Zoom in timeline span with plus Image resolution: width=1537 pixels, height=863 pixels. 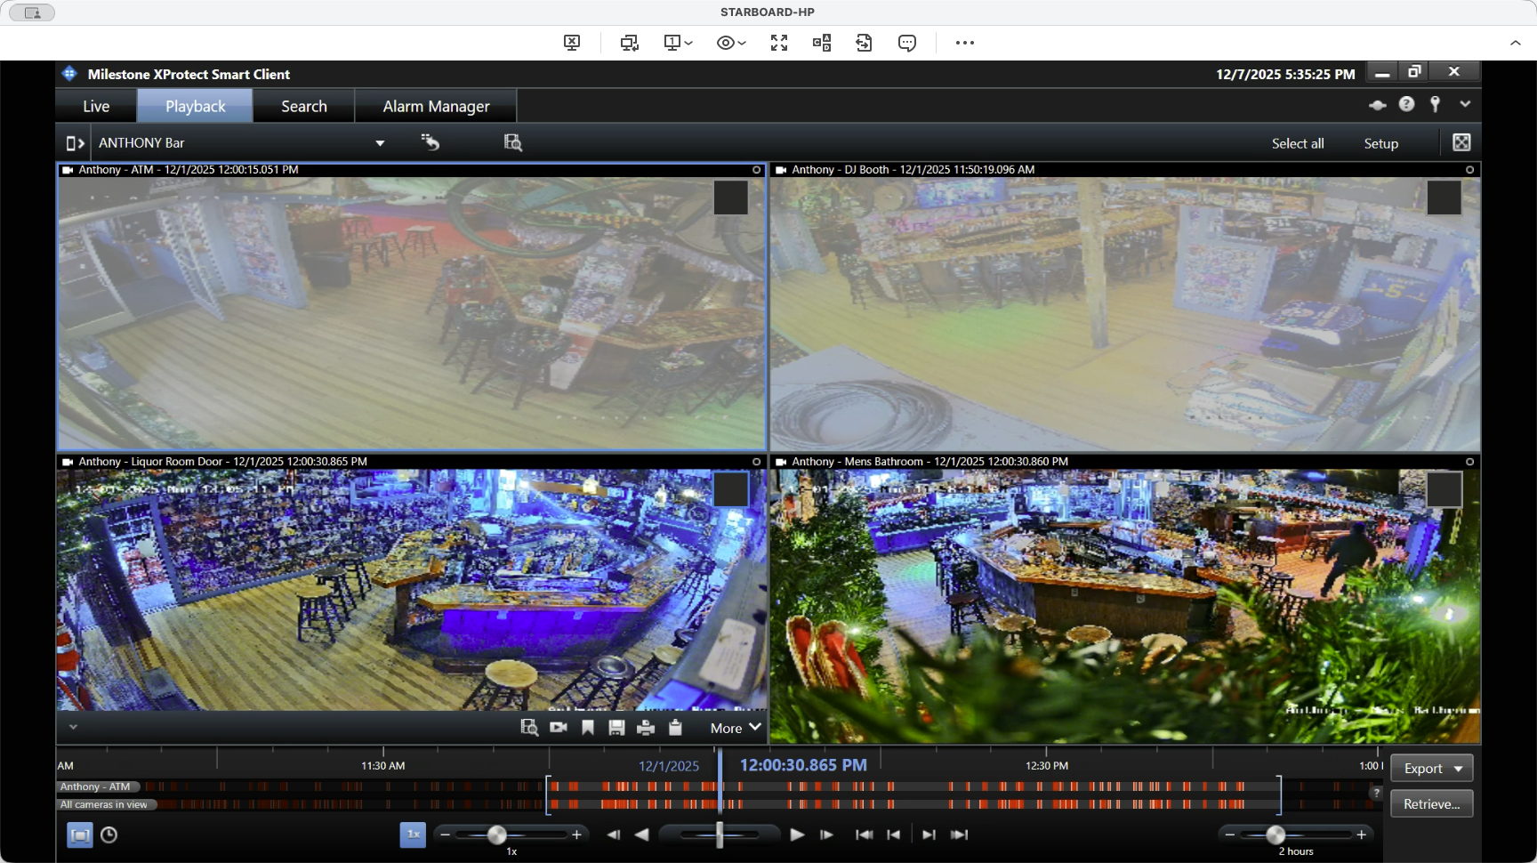(1361, 835)
